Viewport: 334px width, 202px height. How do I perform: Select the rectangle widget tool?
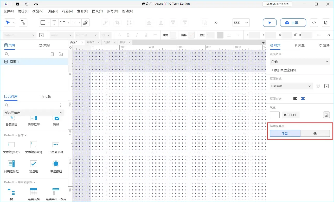(43, 23)
